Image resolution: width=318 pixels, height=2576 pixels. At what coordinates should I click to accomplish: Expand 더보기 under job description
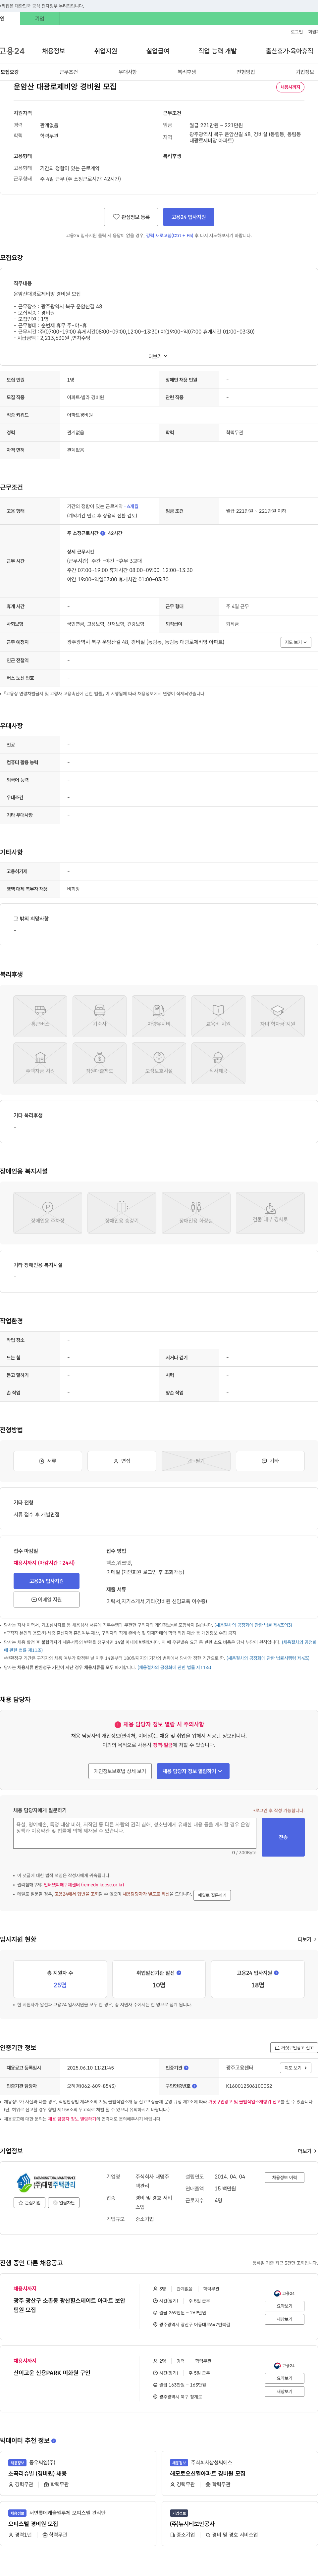[x=158, y=356]
